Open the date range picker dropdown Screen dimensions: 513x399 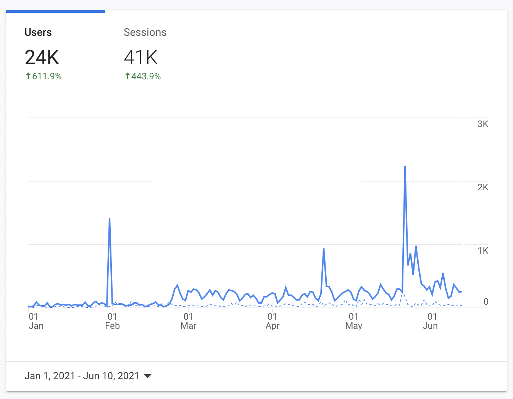tap(88, 376)
